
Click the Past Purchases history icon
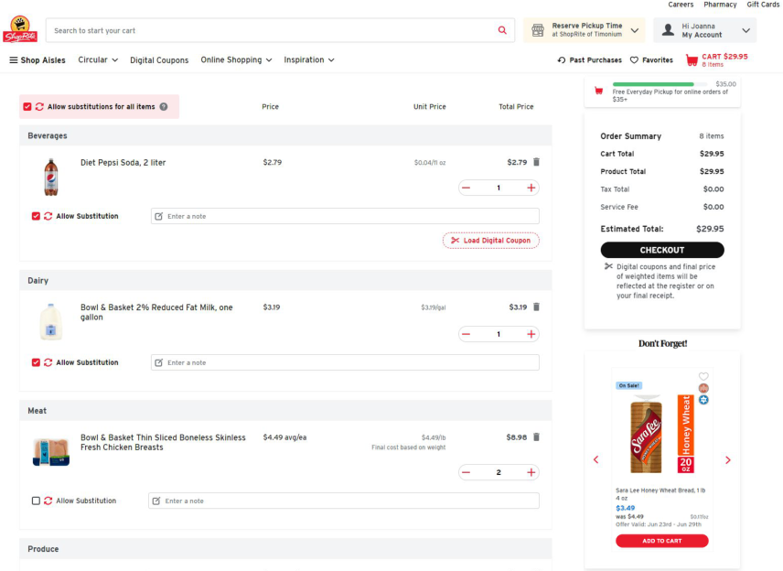pos(562,60)
